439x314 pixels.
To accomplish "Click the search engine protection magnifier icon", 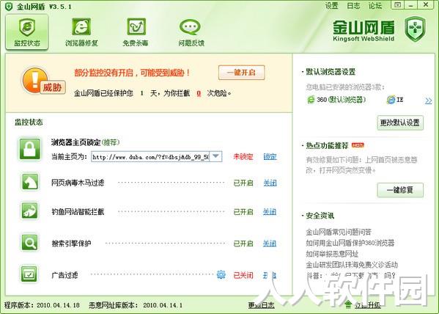I will (29, 243).
